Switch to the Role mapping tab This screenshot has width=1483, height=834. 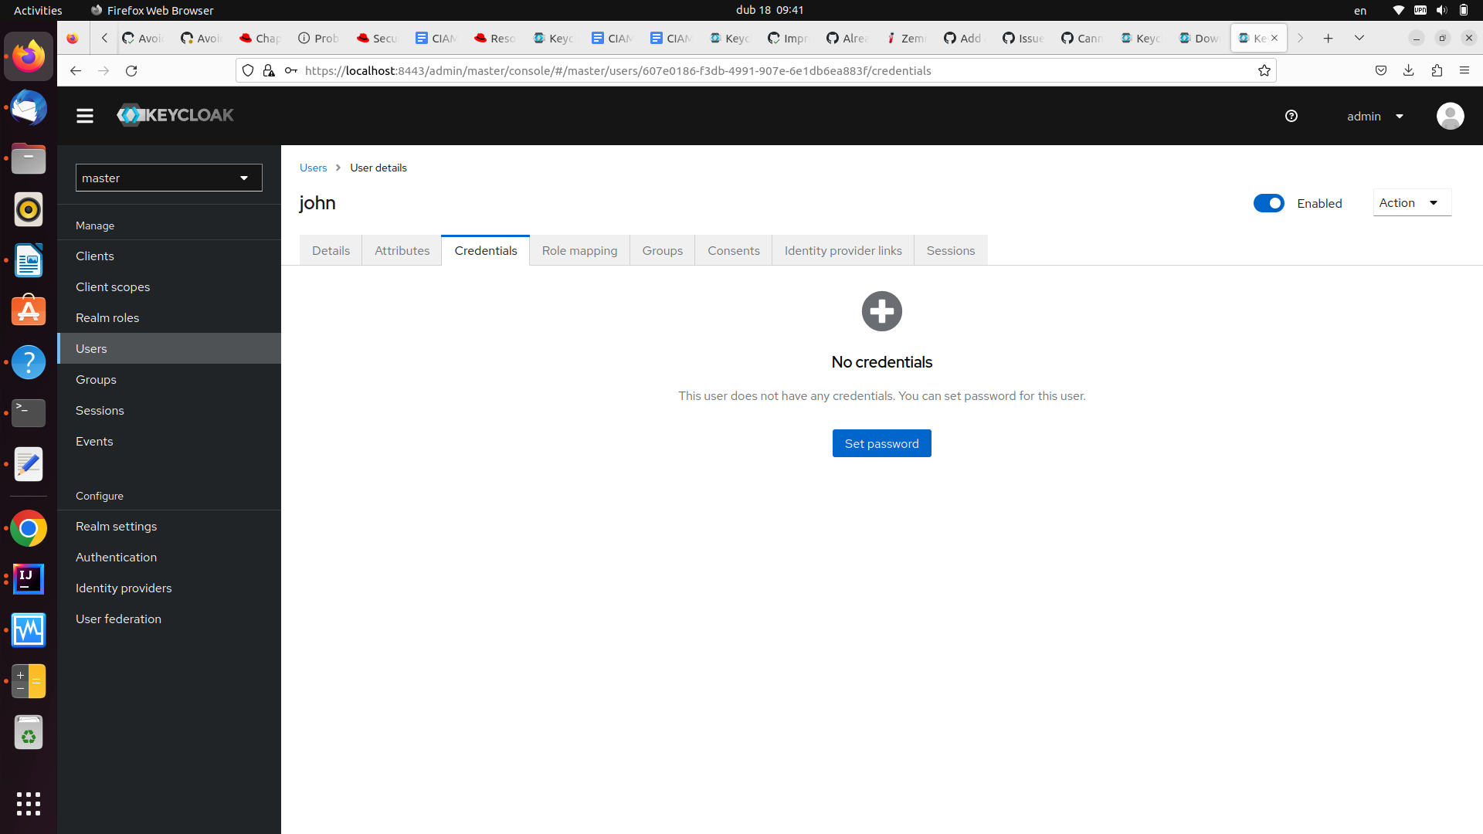pos(579,250)
